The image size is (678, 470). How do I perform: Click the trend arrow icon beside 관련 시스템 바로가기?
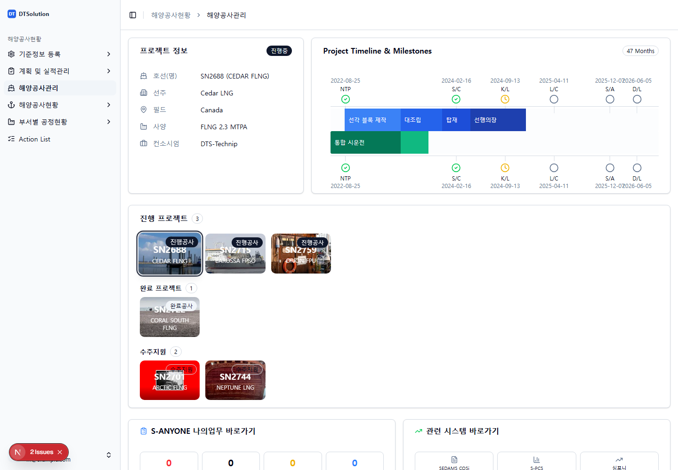pos(419,431)
